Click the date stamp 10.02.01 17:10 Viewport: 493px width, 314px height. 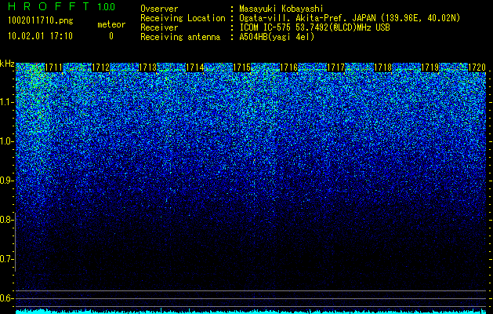[x=40, y=36]
